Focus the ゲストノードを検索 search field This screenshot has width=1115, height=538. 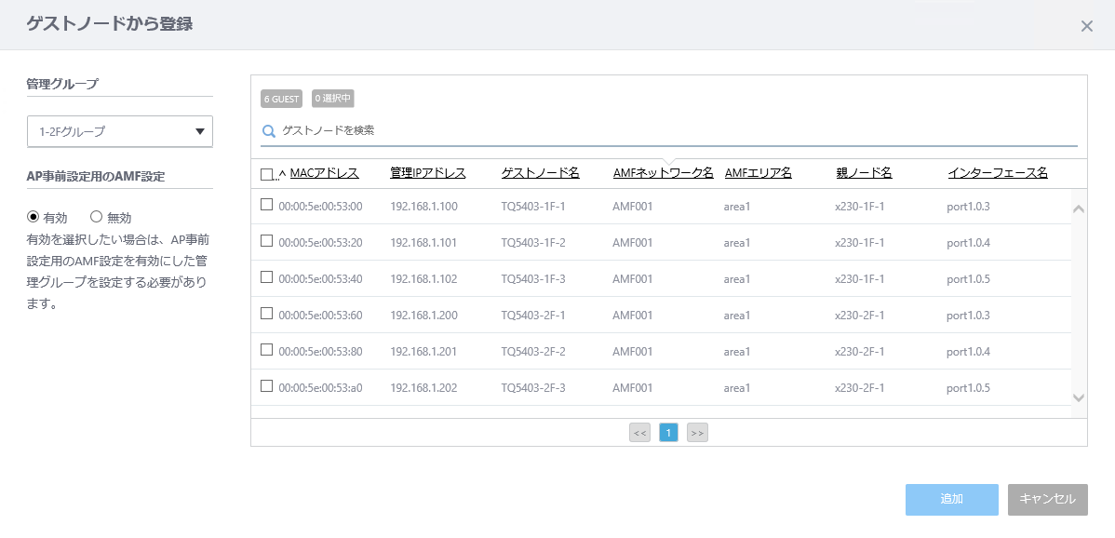[x=676, y=130]
